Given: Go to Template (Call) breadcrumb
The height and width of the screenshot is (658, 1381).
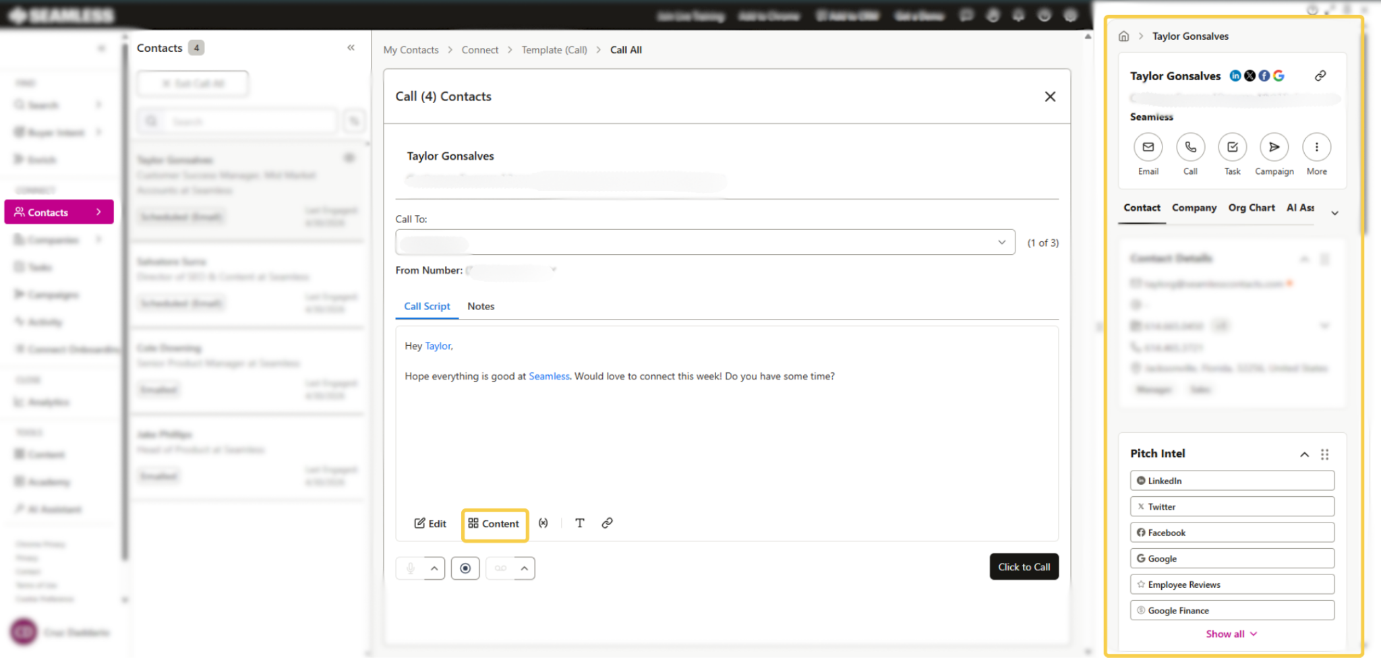Looking at the screenshot, I should click(x=554, y=50).
